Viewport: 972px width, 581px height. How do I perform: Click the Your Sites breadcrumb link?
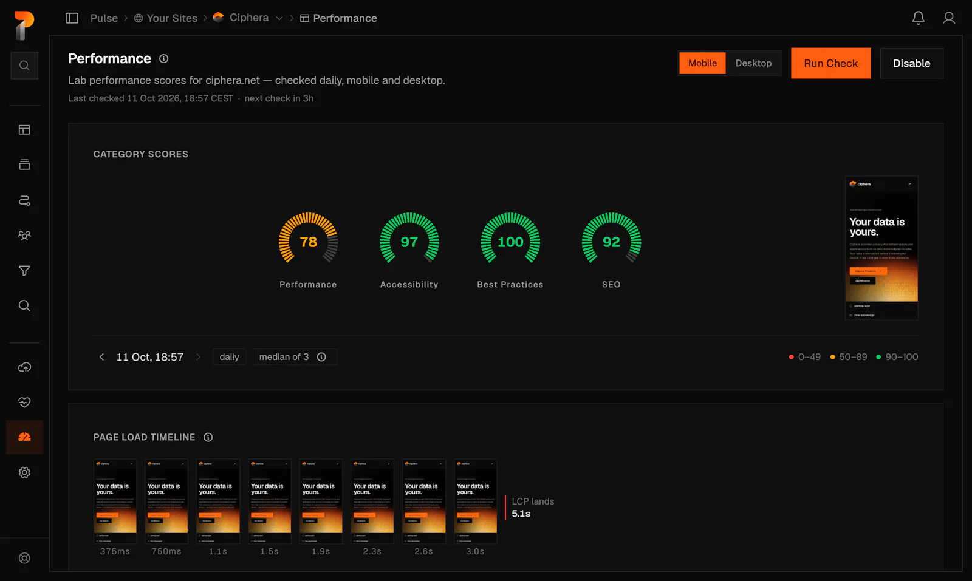[x=166, y=18]
